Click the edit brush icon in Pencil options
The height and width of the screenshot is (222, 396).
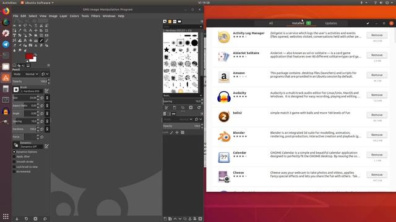(47, 91)
